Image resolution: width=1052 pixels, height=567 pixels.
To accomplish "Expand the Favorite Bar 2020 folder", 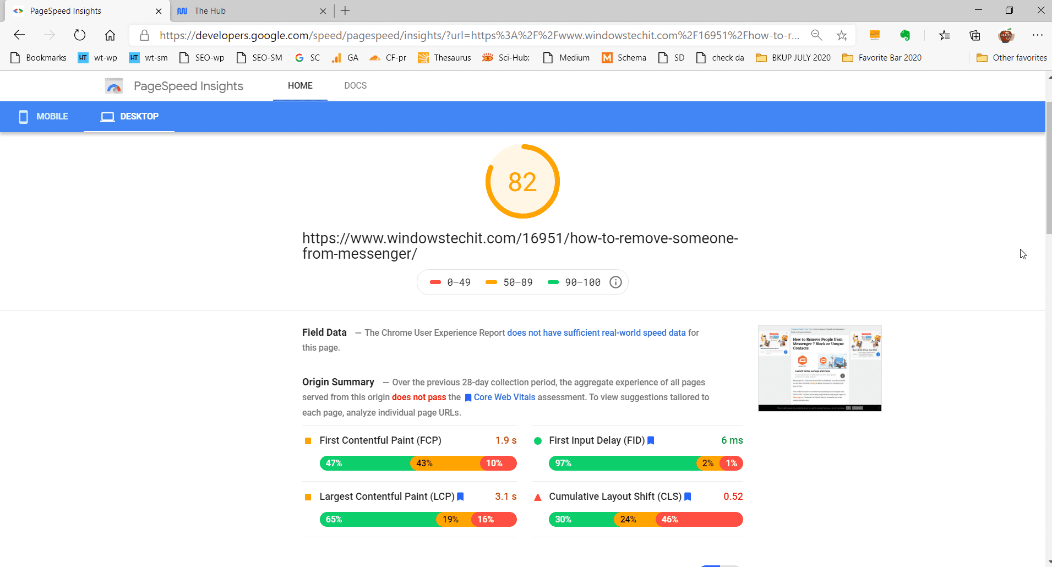I will coord(882,58).
